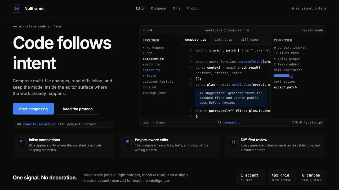Click the Nullframe logo icon
The width and height of the screenshot is (339, 190).
pos(17,8)
